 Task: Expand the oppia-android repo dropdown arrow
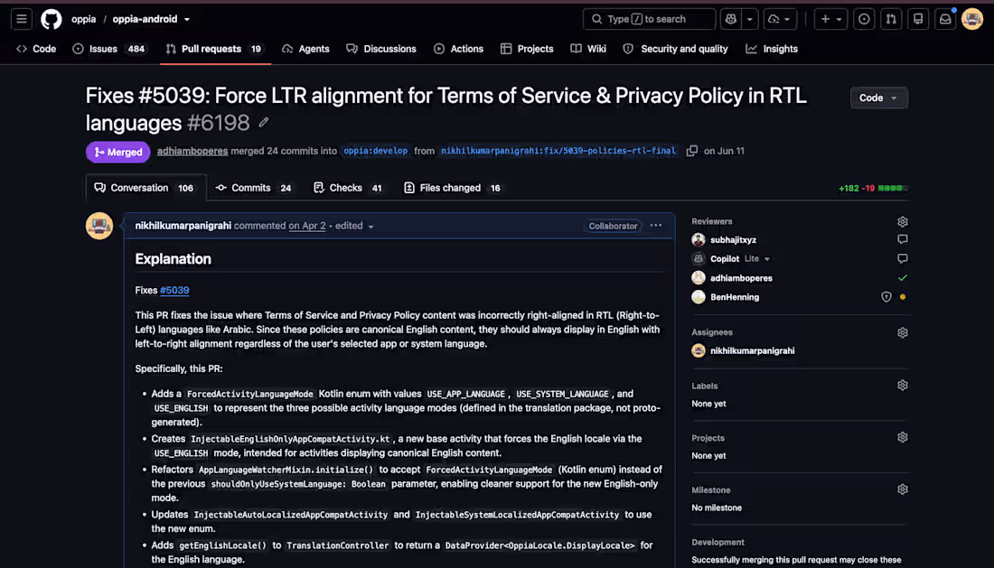click(187, 20)
